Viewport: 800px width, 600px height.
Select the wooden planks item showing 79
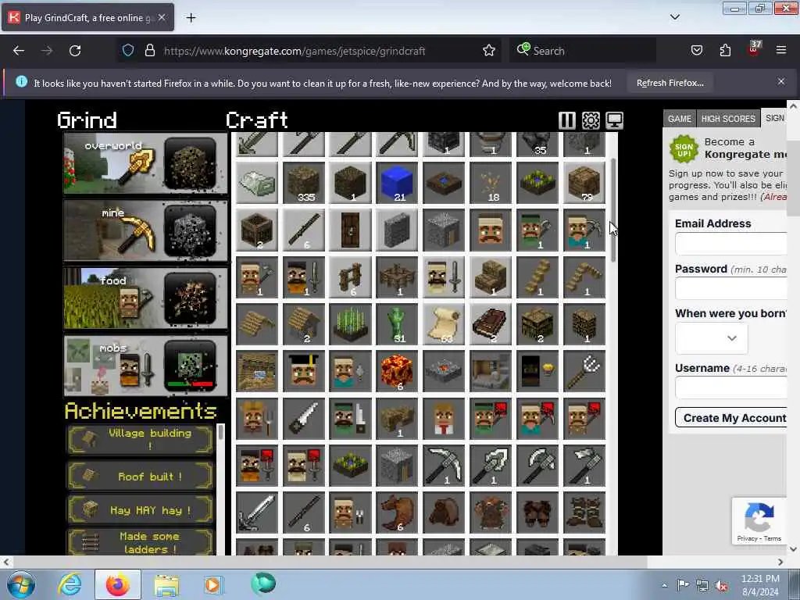[x=584, y=183]
